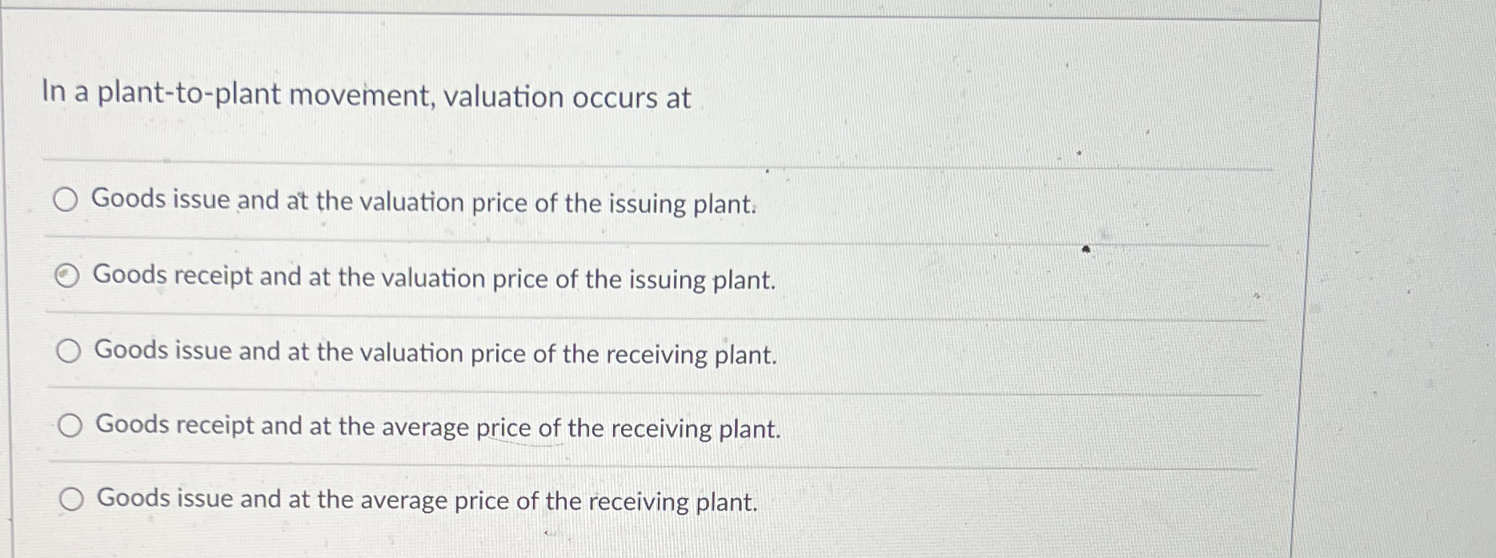Screen dimensions: 1496x558
Task: Click label 'Goods receipt and at the valuation price of the issuing plant'
Action: (435, 278)
